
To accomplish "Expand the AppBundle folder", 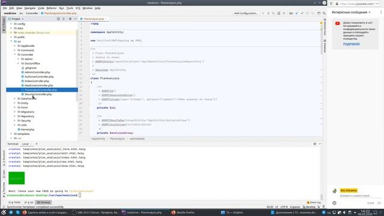I will [x=14, y=46].
